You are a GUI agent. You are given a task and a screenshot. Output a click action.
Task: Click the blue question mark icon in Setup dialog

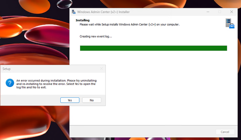click(x=10, y=83)
